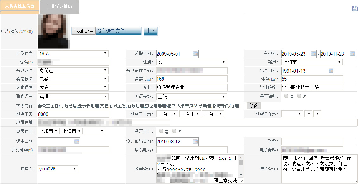Open calendar for 有效期 start date

click(313, 54)
